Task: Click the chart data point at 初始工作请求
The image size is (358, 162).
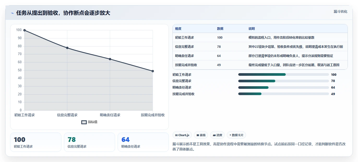Action: pos(25,30)
